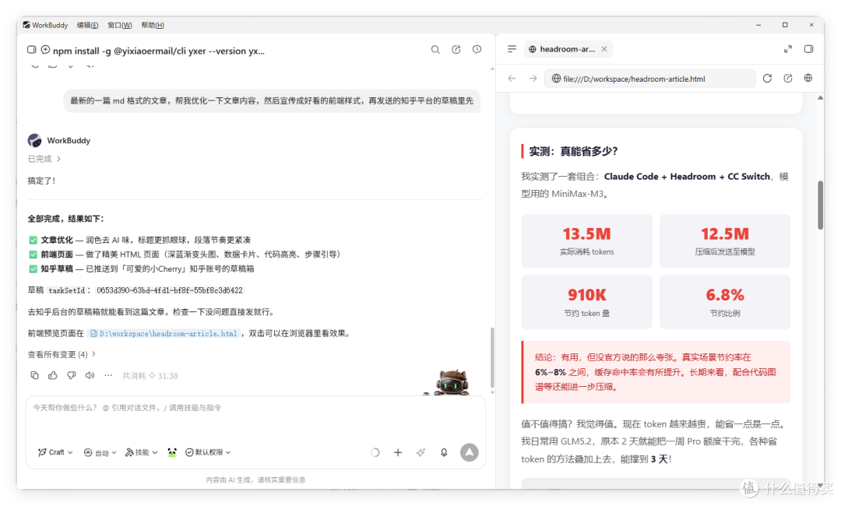Click the share icon in the chat header

pyautogui.click(x=456, y=49)
